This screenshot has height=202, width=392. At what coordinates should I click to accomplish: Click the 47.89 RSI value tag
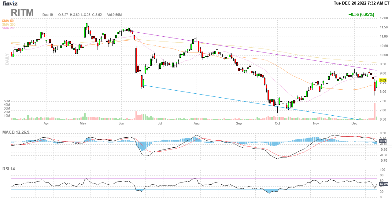(383, 184)
